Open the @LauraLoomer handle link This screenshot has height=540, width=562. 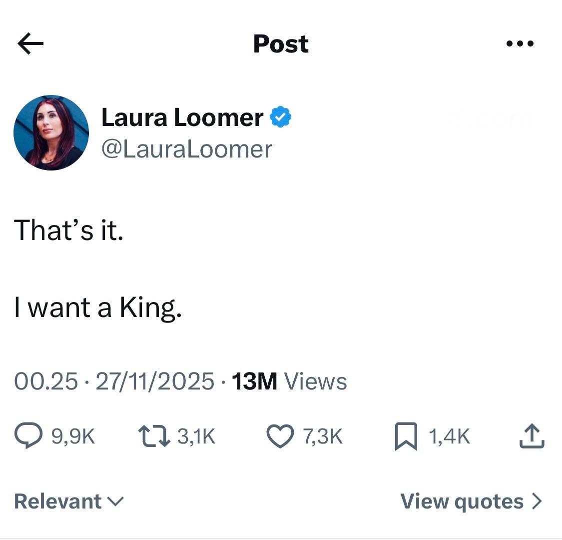click(x=187, y=149)
